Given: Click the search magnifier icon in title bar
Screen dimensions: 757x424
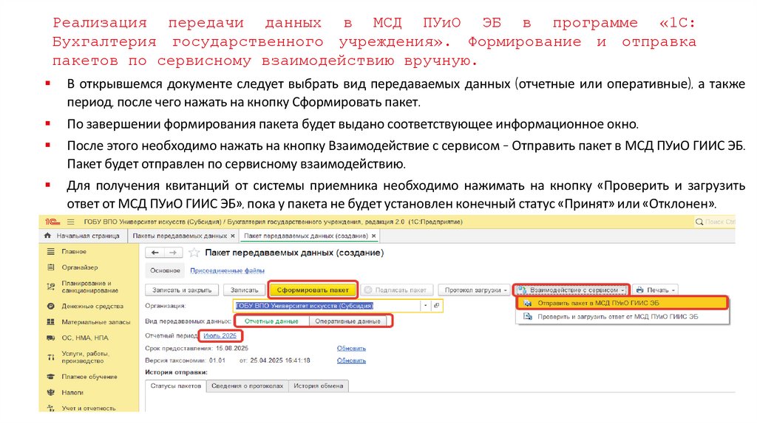Looking at the screenshot, I should pos(699,222).
